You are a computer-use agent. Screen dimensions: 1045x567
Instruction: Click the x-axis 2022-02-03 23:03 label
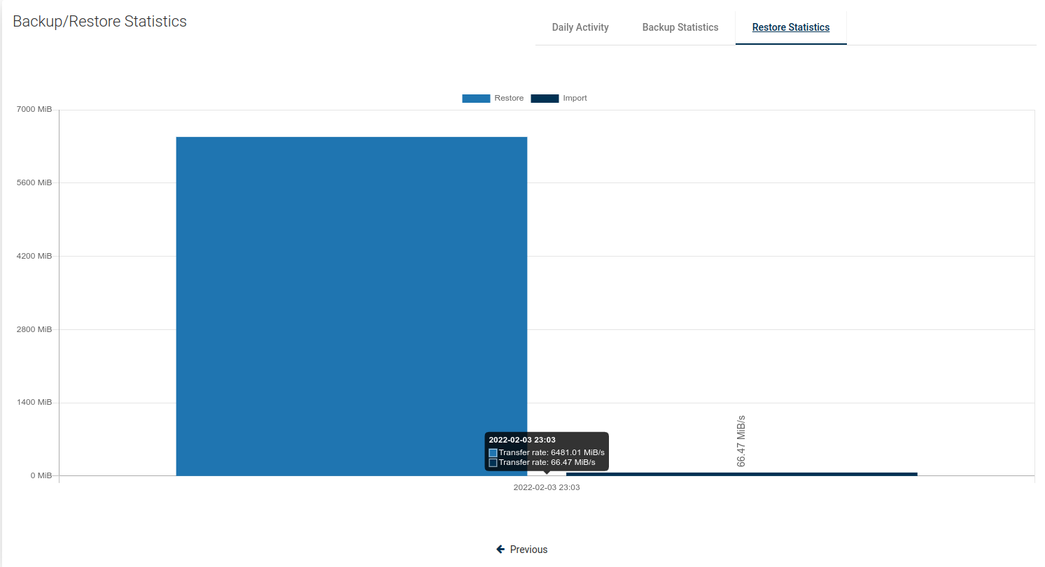[x=546, y=488]
